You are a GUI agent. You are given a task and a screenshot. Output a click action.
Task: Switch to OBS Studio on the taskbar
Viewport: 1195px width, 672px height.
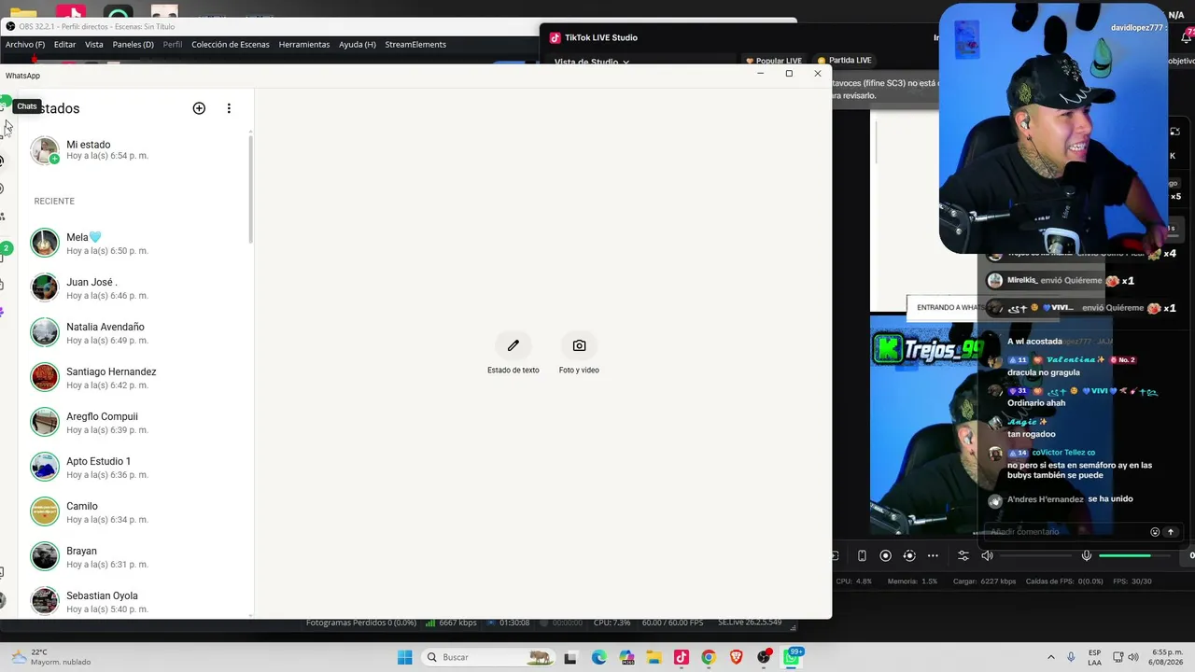tap(765, 657)
